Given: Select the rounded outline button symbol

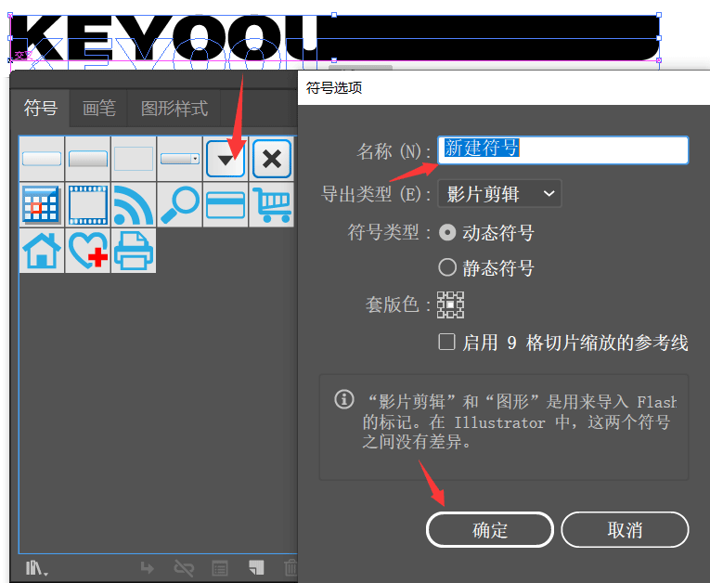Looking at the screenshot, I should 42,159.
